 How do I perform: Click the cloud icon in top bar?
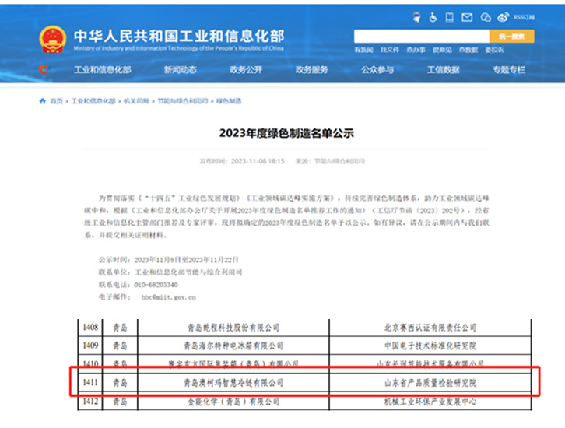point(486,17)
